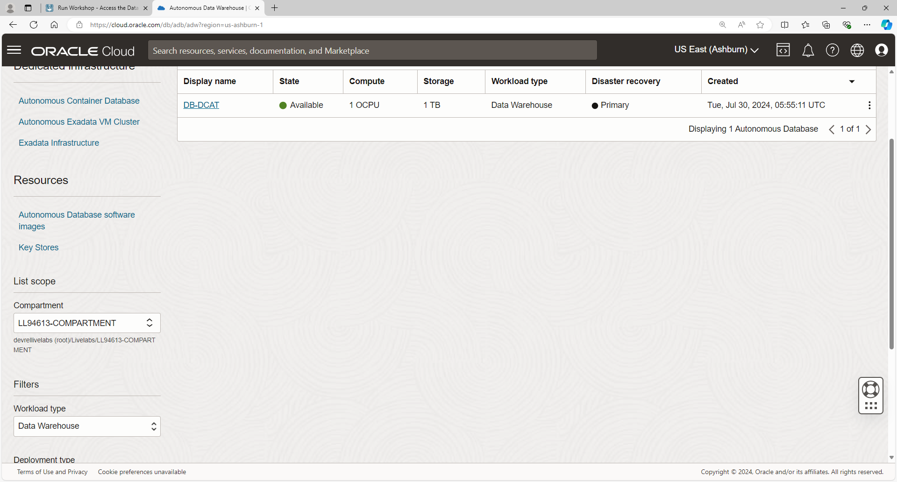Open a new browser tab
Image resolution: width=897 pixels, height=482 pixels.
[x=275, y=8]
